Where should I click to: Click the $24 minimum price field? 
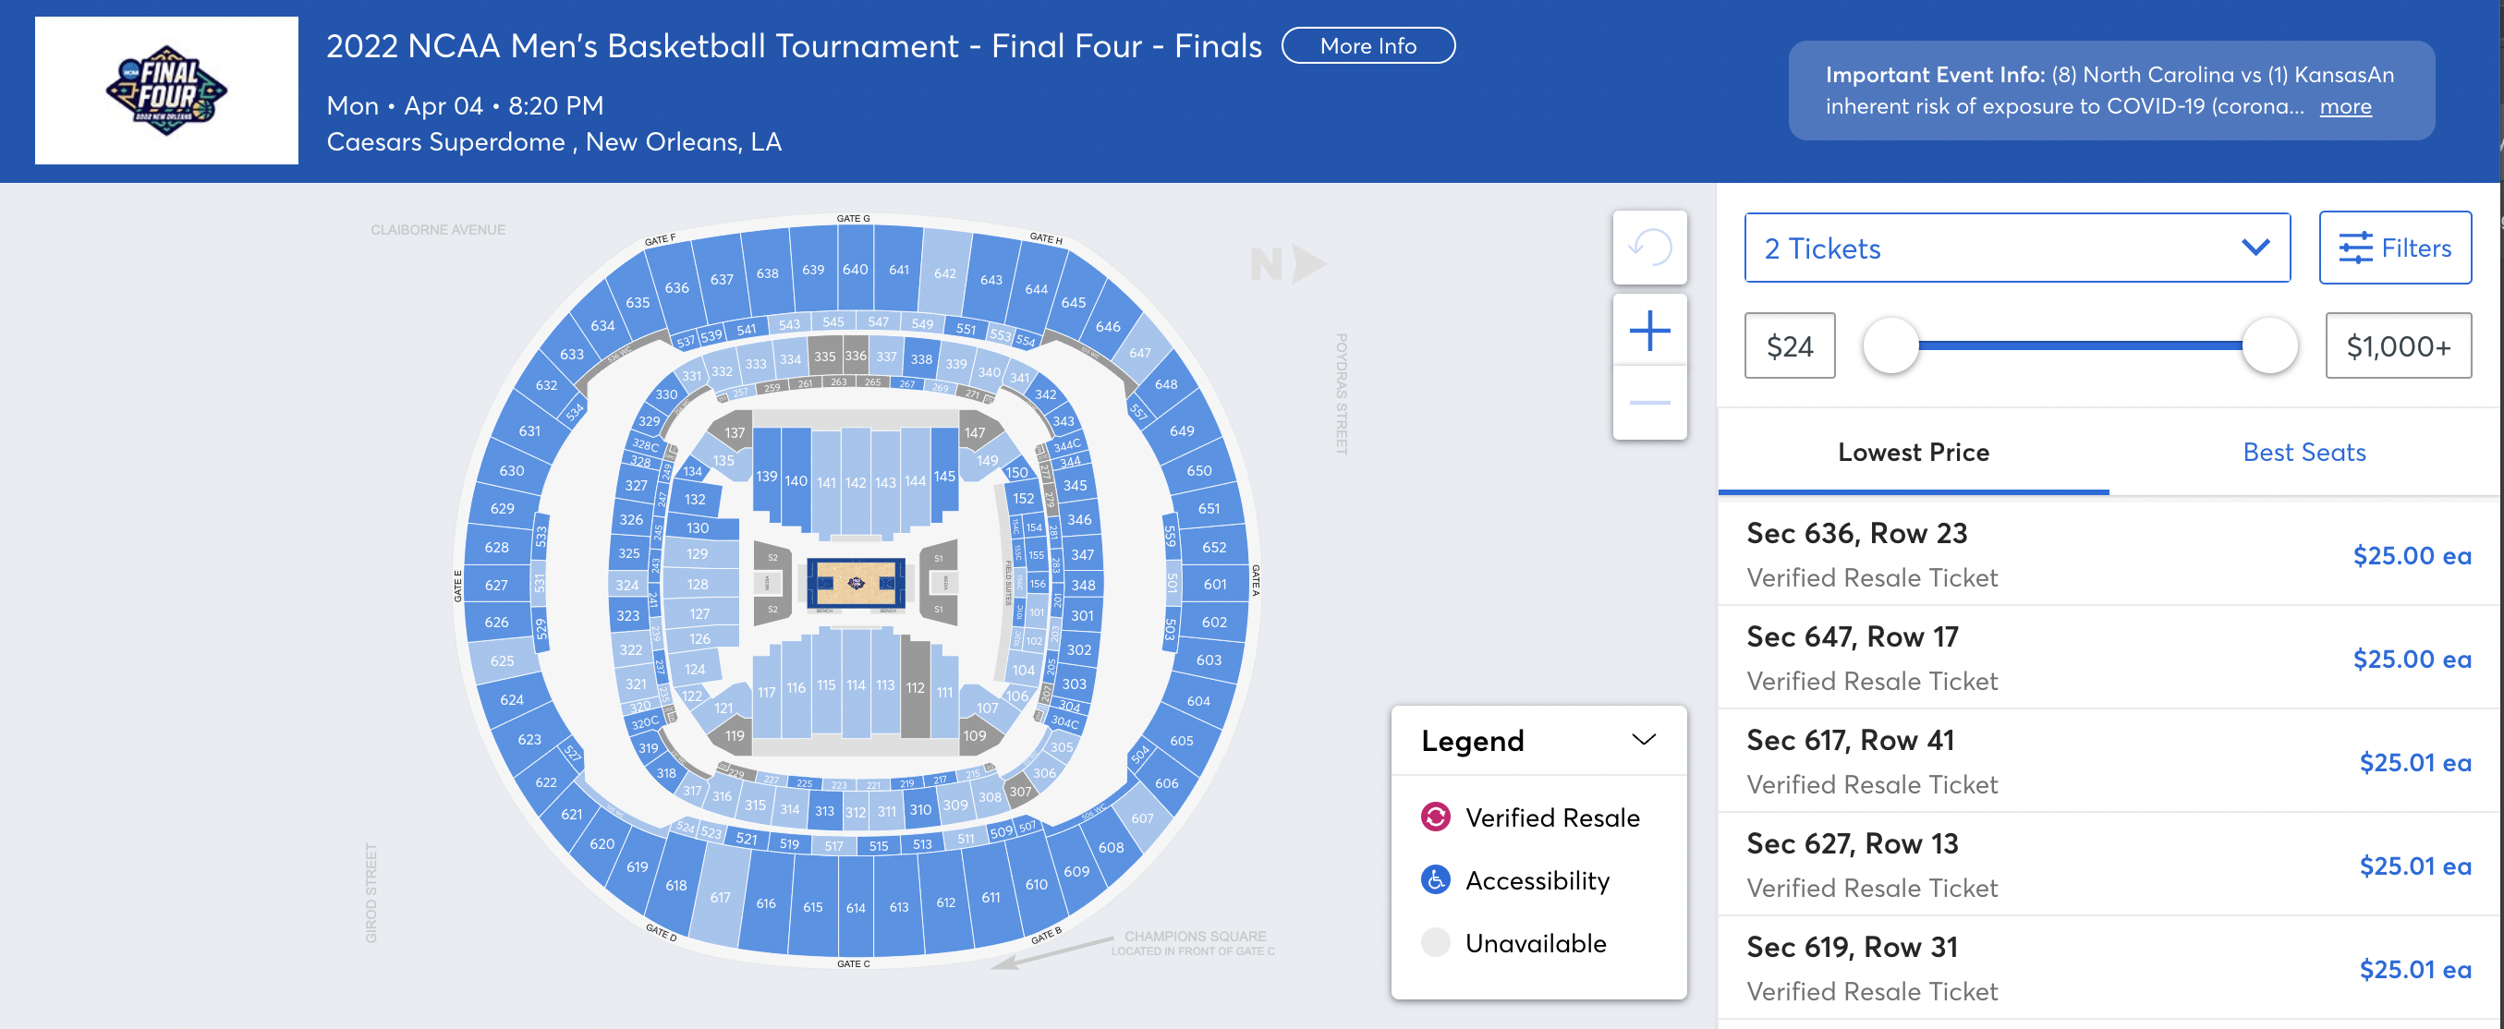(1789, 345)
